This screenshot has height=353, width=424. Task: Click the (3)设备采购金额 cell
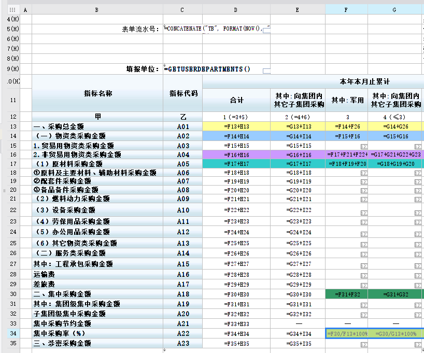click(97, 209)
